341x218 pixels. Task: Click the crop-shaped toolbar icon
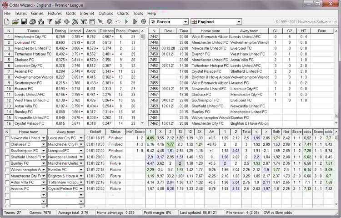(100, 21)
